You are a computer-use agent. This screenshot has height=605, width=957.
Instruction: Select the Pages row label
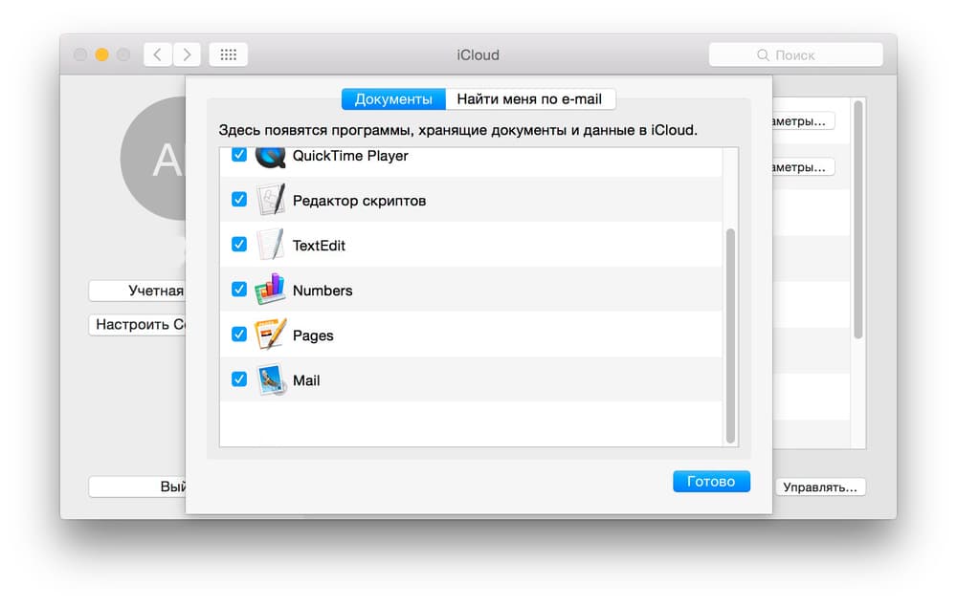313,335
